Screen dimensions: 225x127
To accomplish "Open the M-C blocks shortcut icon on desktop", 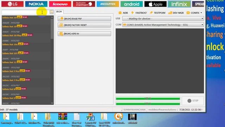I will 91,120.
